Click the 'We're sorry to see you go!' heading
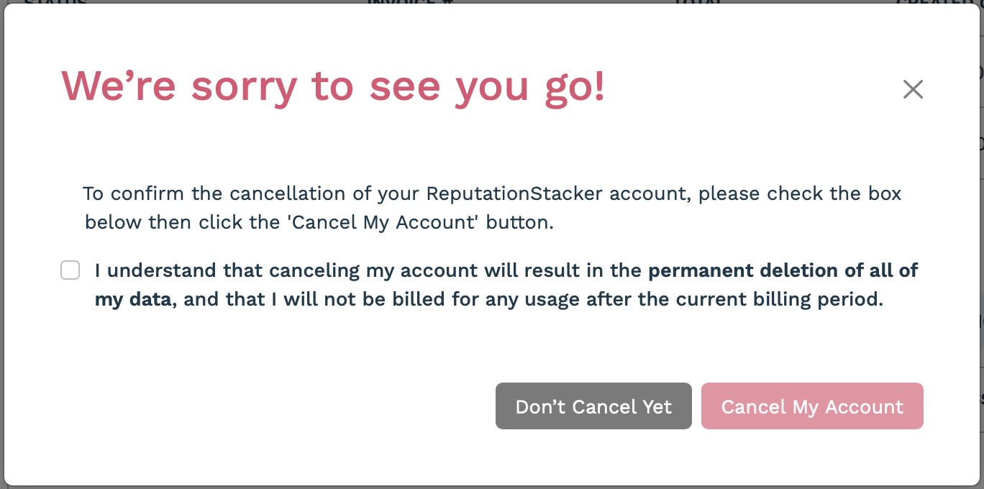The height and width of the screenshot is (489, 984). click(x=333, y=86)
